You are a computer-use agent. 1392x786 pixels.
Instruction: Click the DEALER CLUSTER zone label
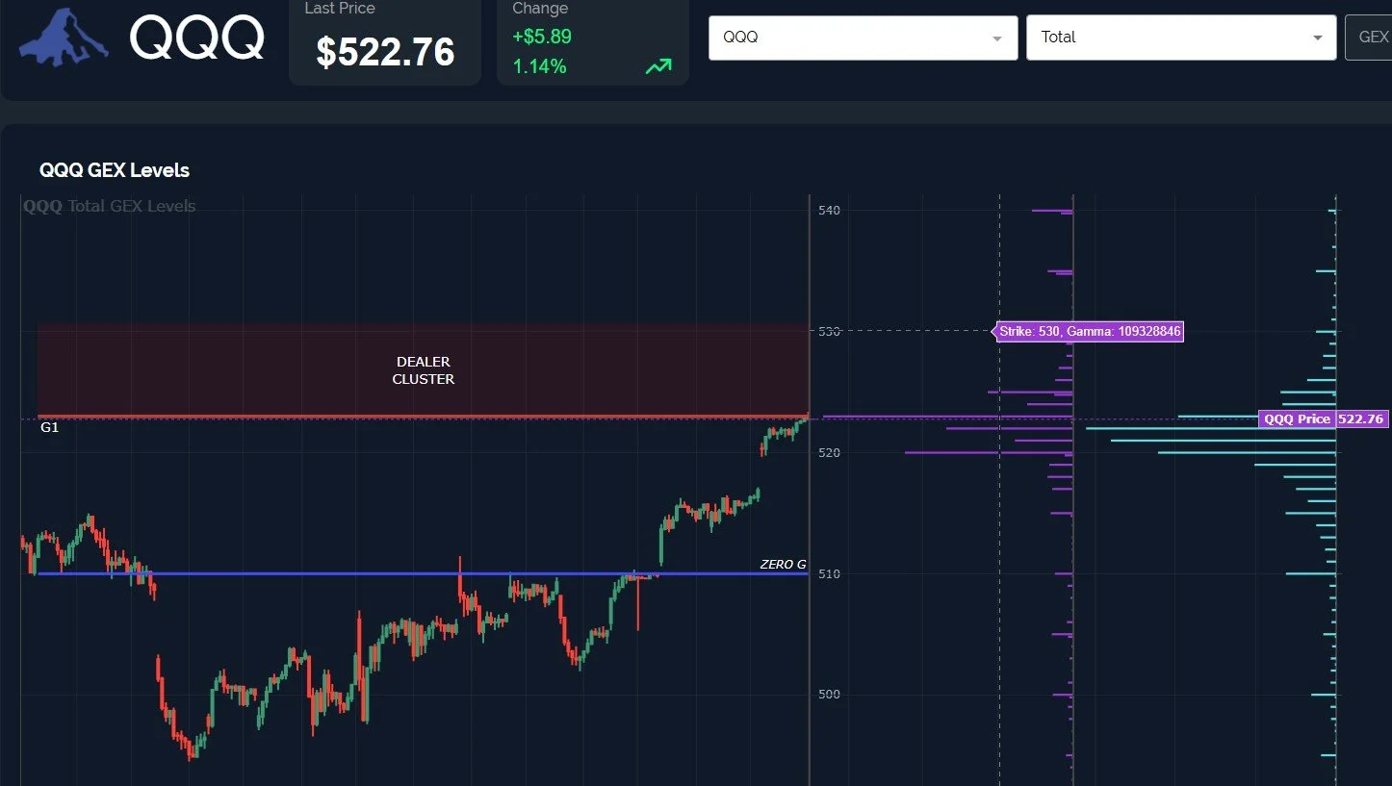tap(424, 370)
